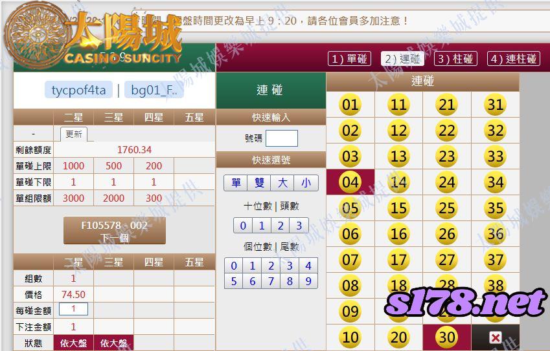Deselect highlighted number ball 04
550x351 pixels.
tap(350, 182)
